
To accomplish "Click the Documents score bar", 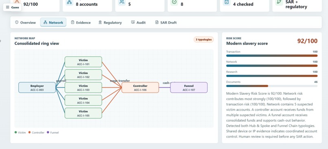I will coord(272,86).
